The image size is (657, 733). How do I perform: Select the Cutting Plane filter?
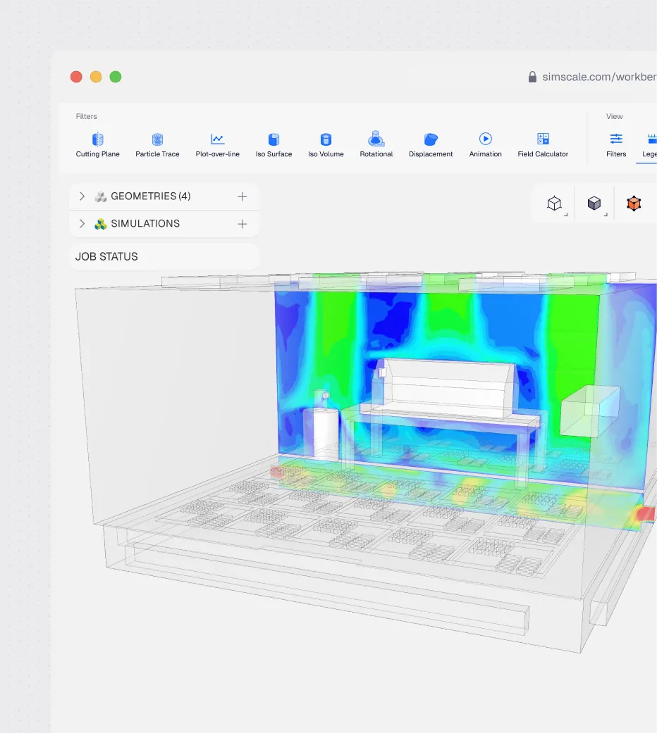(x=97, y=145)
